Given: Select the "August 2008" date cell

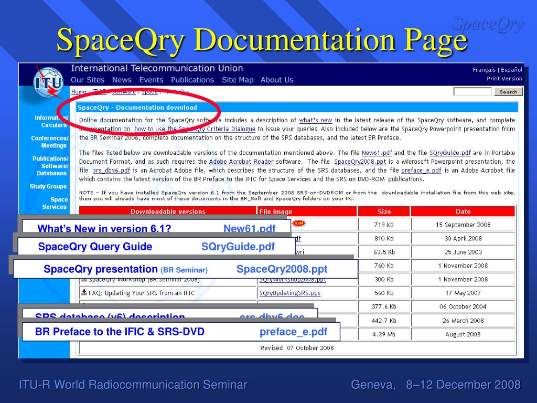Looking at the screenshot, I should click(x=463, y=334).
